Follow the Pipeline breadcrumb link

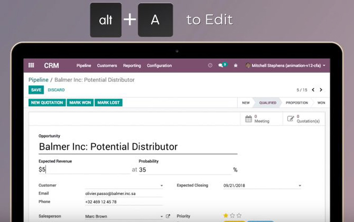(38, 80)
